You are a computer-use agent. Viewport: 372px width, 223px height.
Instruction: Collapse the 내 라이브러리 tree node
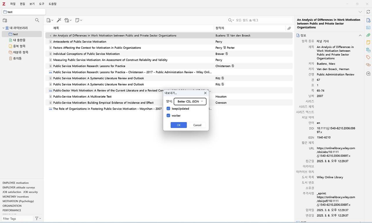(x=3, y=28)
